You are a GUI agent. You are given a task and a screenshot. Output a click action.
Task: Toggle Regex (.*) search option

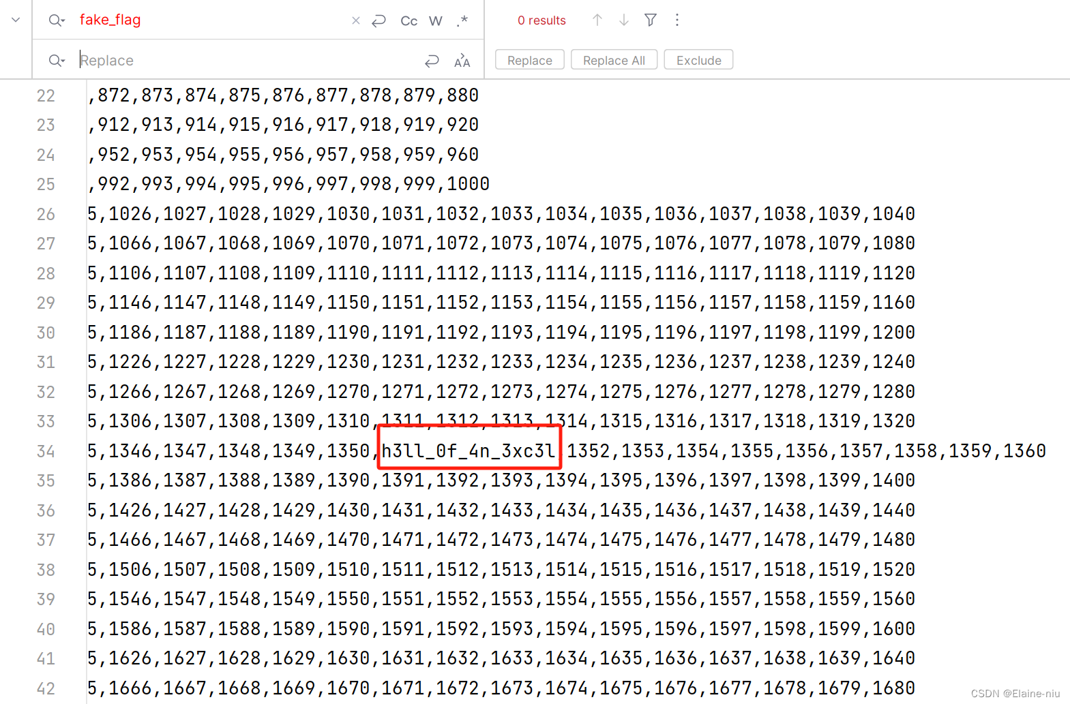click(x=462, y=20)
